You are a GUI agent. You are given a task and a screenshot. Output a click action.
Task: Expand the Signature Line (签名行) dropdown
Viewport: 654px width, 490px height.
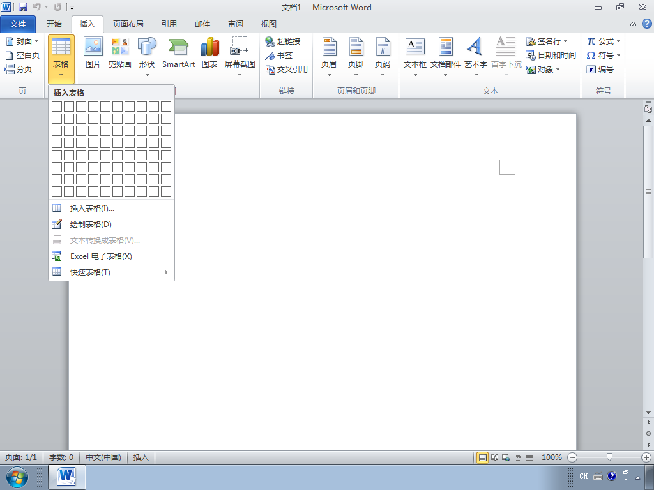[x=566, y=41]
